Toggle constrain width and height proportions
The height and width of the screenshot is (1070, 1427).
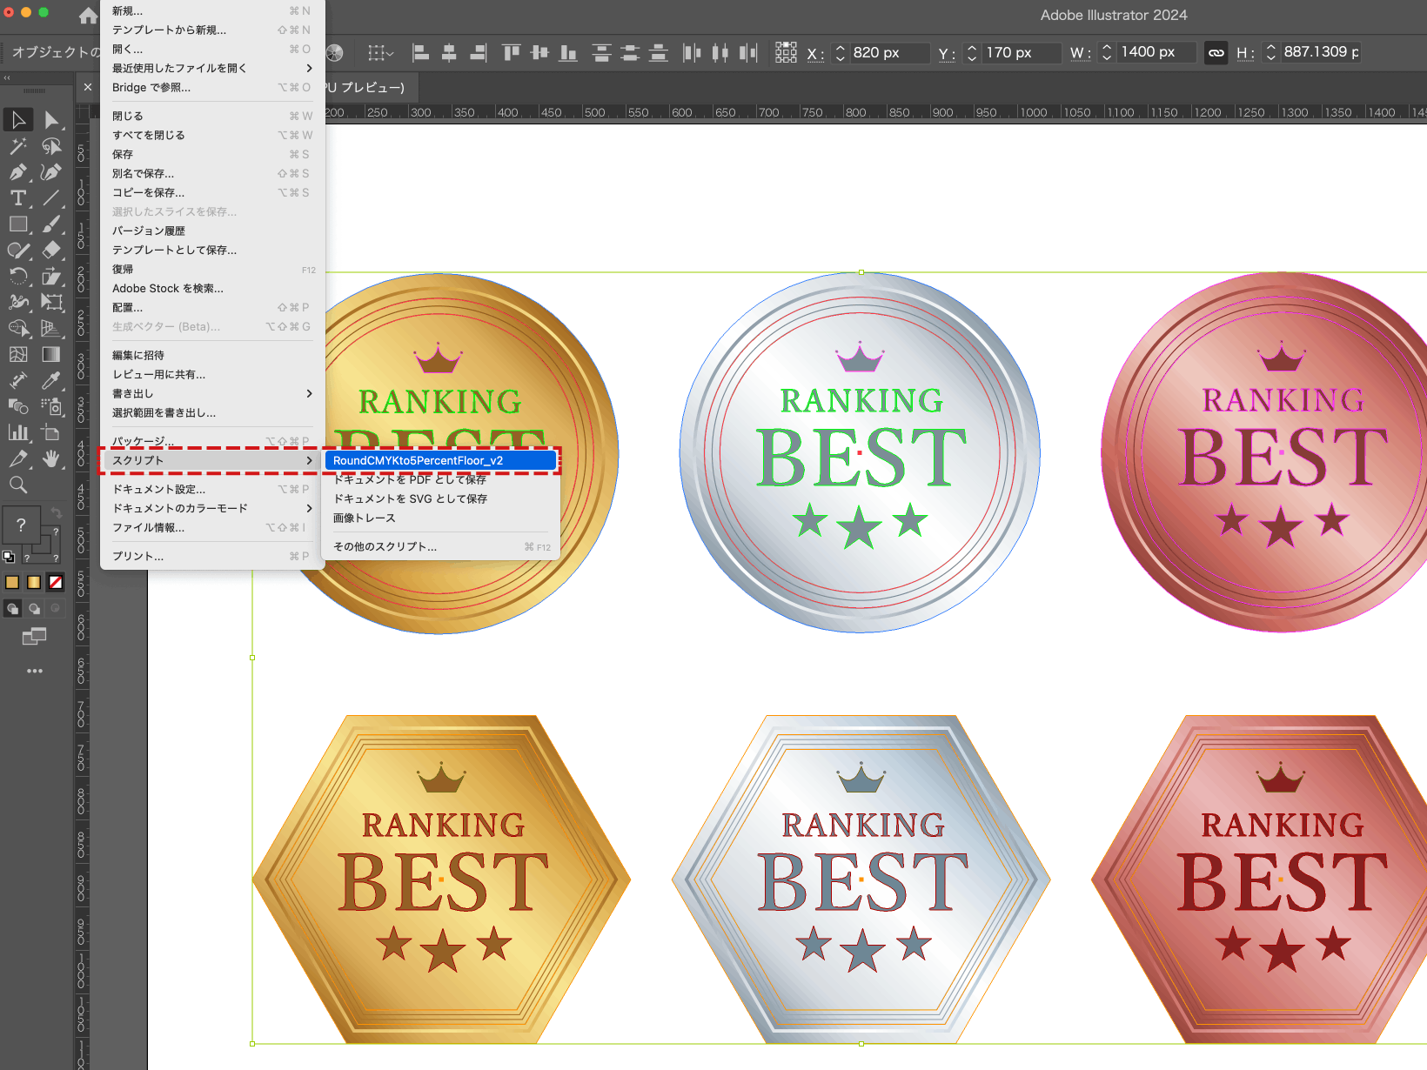click(x=1216, y=53)
